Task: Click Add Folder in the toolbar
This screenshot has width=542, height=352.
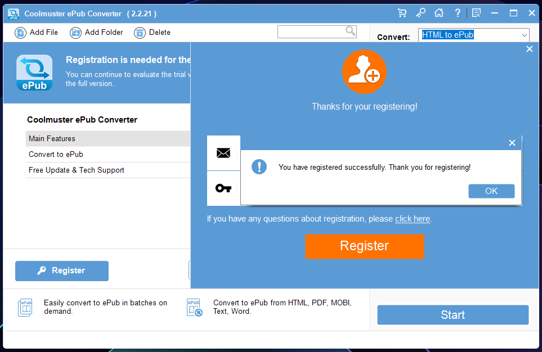Action: [96, 33]
